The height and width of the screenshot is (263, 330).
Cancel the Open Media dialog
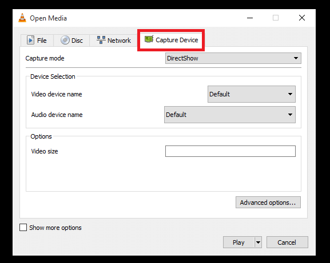tap(287, 242)
